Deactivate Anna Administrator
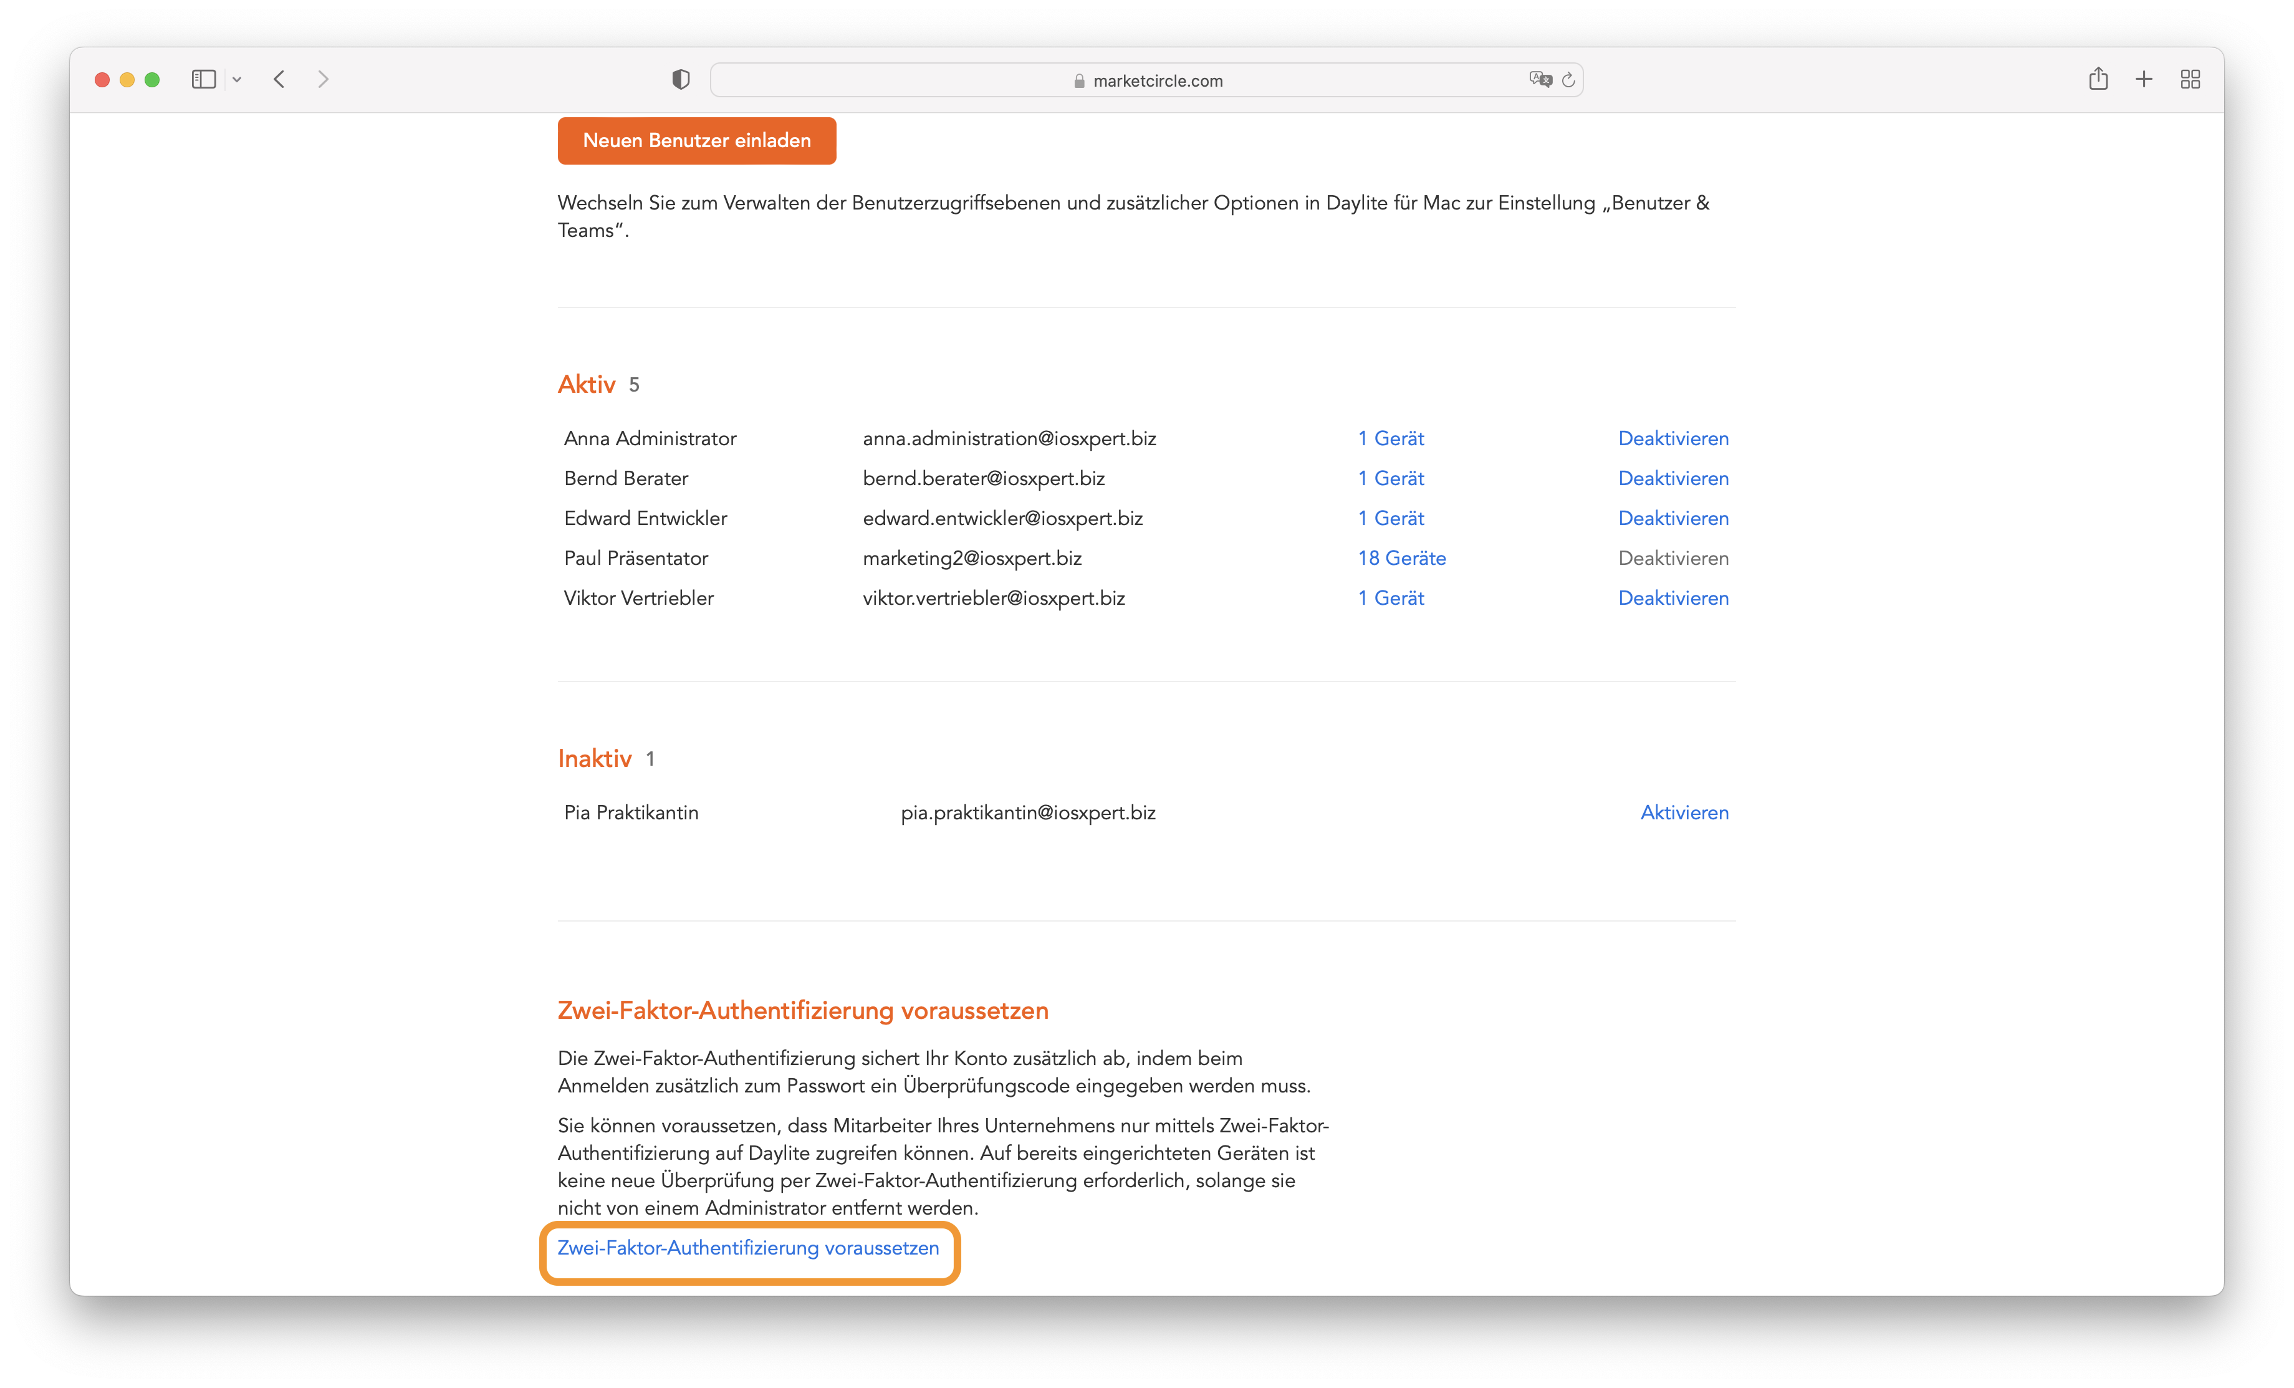 pos(1673,439)
